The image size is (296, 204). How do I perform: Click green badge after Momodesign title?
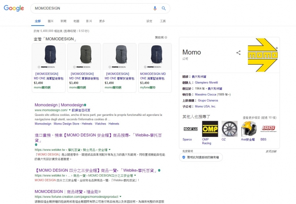point(85,105)
